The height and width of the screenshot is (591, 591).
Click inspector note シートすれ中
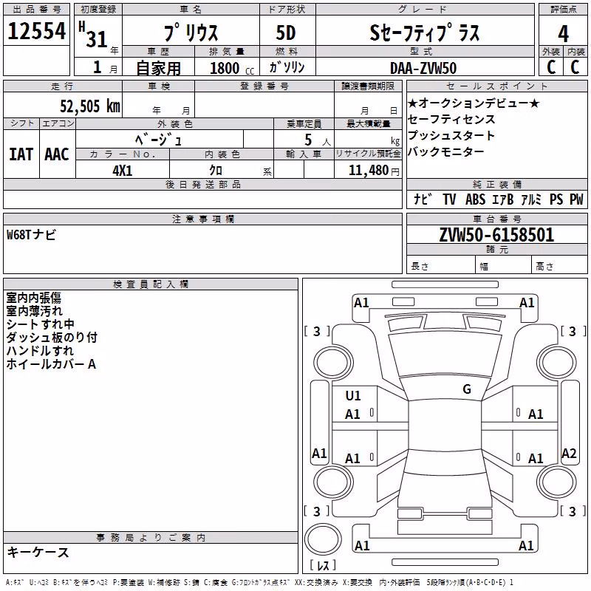41,324
